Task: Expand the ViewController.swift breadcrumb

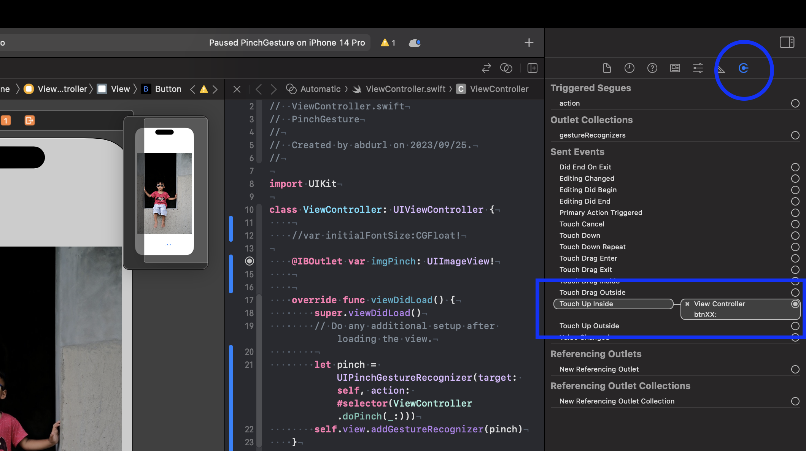Action: click(405, 89)
